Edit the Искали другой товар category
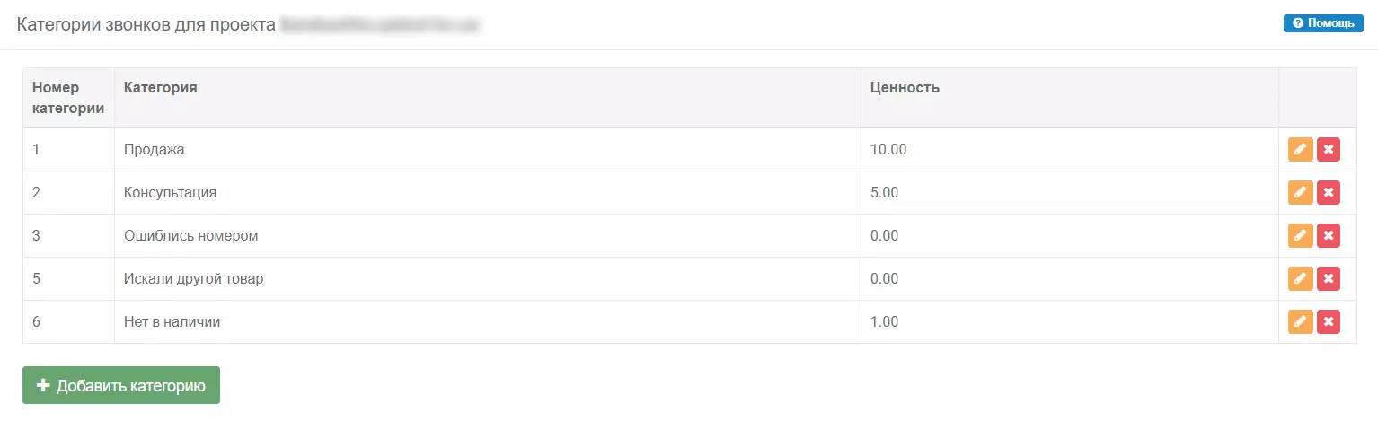The width and height of the screenshot is (1378, 430). [1300, 279]
